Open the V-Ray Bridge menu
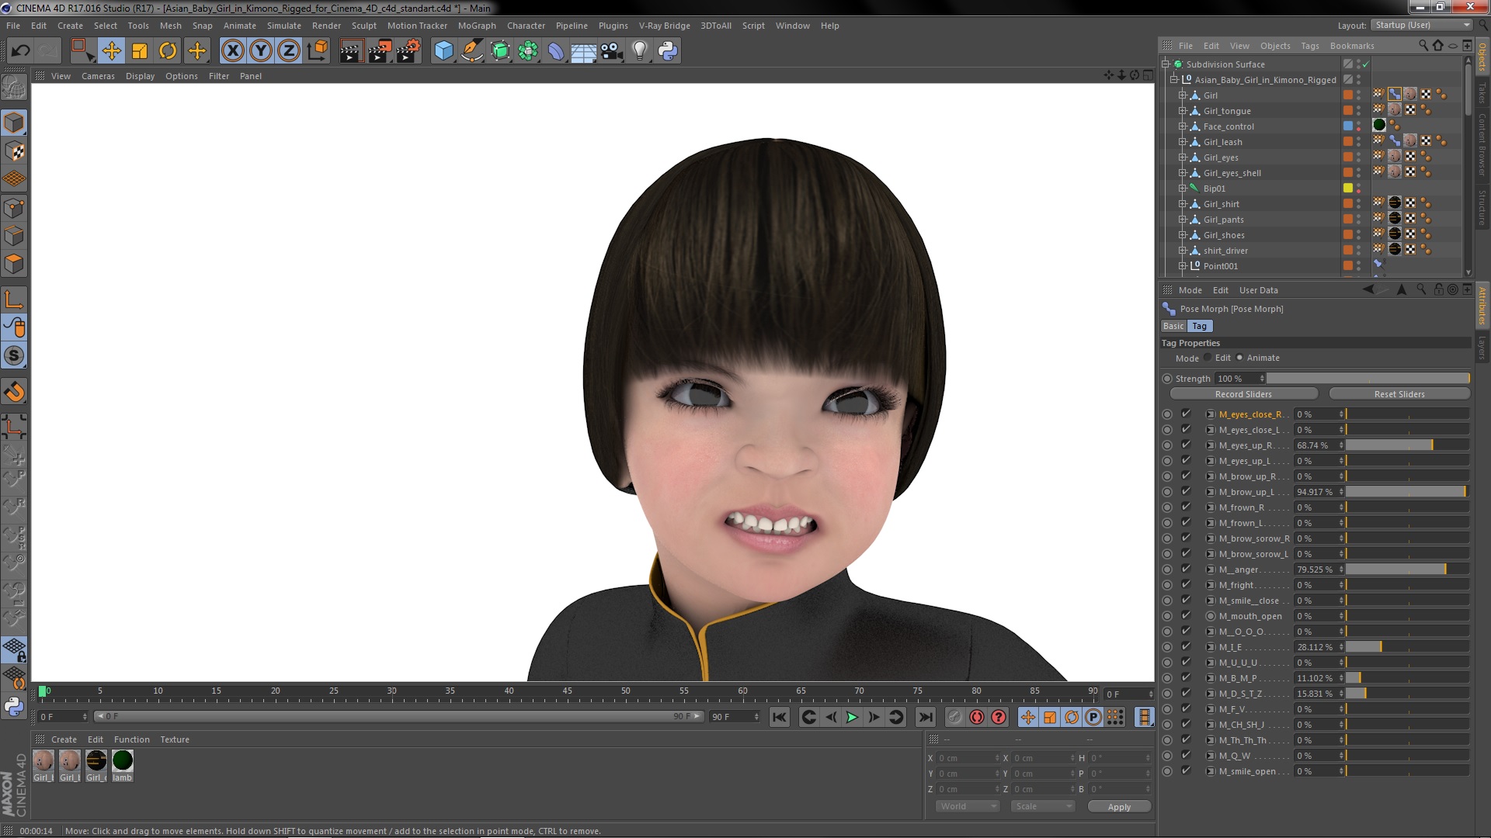Image resolution: width=1491 pixels, height=838 pixels. [x=664, y=26]
